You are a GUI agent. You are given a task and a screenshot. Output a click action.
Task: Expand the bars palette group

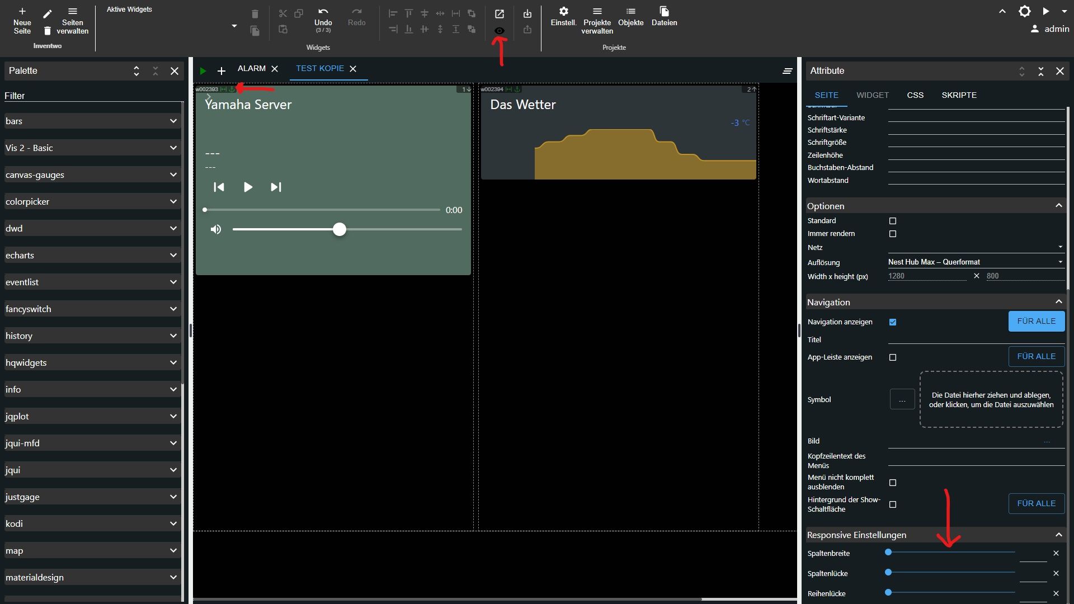coord(92,121)
